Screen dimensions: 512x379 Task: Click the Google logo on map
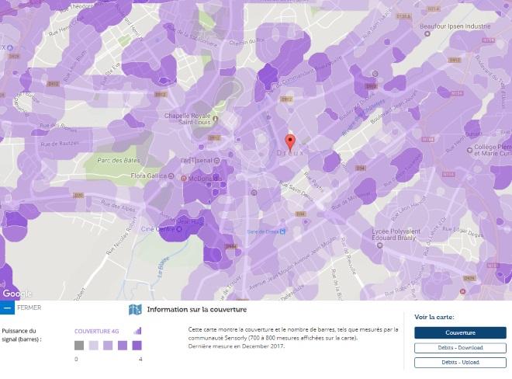[x=16, y=294]
